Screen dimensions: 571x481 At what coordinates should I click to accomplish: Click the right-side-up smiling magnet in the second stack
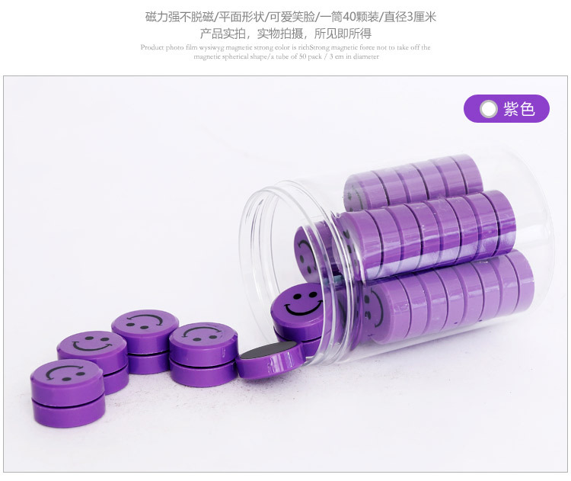pyautogui.click(x=92, y=346)
